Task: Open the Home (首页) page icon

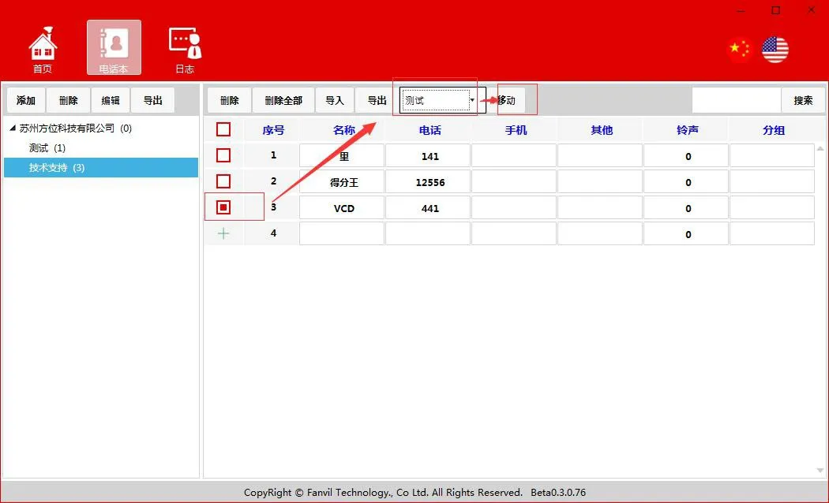Action: point(43,47)
